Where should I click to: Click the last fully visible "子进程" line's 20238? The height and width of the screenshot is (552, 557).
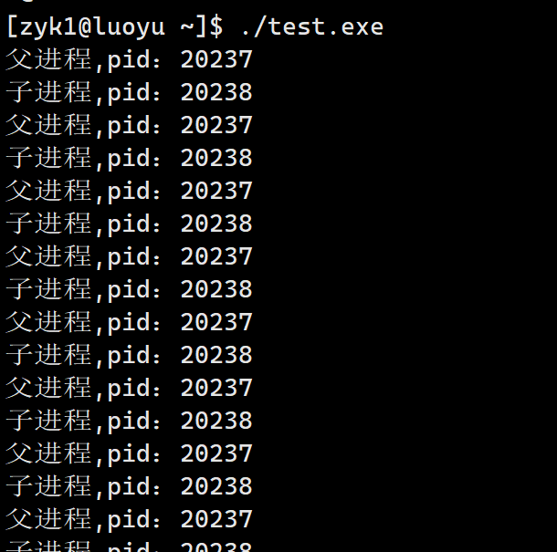[x=216, y=486]
